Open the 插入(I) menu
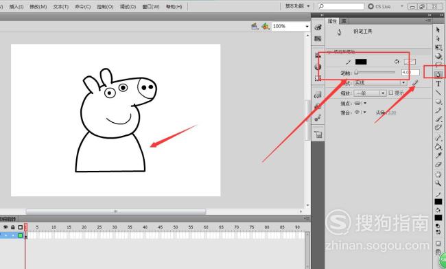The width and height of the screenshot is (446, 269). [x=16, y=7]
